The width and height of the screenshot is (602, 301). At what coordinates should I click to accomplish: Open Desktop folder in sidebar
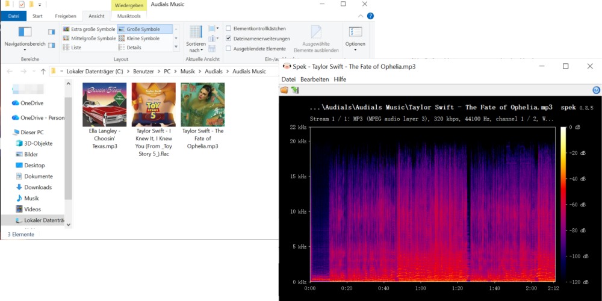[x=30, y=166]
